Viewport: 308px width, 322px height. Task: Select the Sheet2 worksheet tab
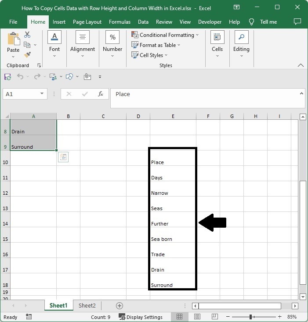[x=87, y=306]
